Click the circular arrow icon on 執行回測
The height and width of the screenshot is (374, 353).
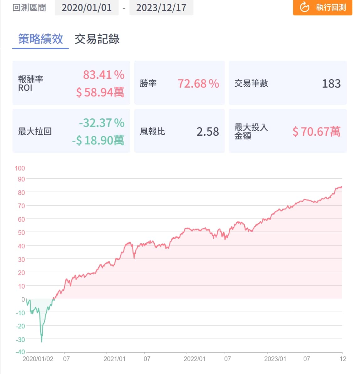pos(304,7)
